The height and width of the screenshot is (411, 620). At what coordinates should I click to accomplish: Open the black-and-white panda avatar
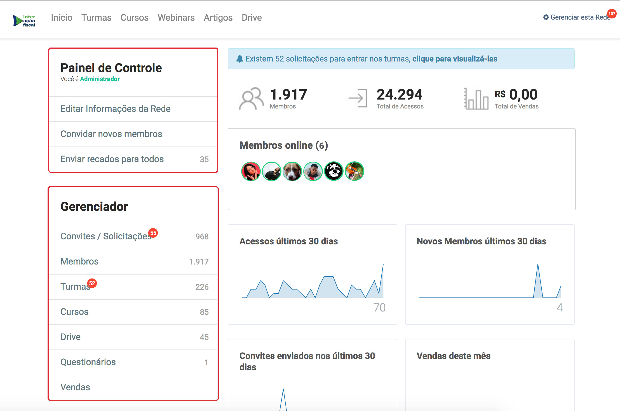334,171
